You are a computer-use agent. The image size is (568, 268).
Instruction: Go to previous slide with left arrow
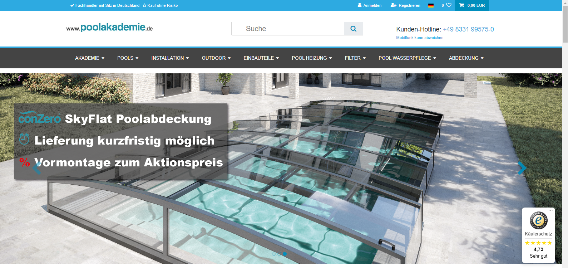click(x=37, y=167)
